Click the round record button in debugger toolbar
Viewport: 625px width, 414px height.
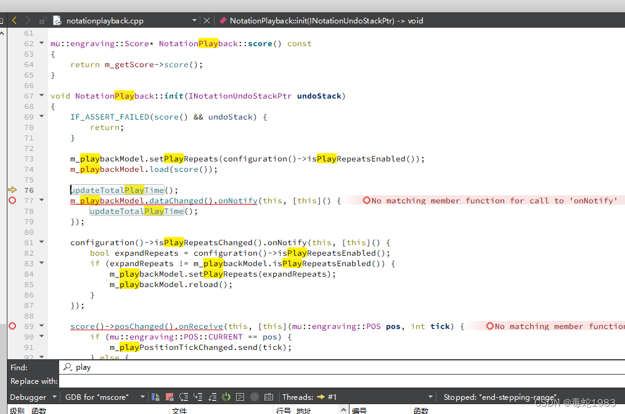pos(255,397)
